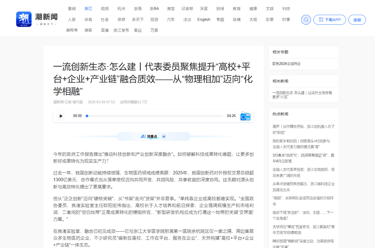Select the 浙江 navigation tab

(88, 9)
